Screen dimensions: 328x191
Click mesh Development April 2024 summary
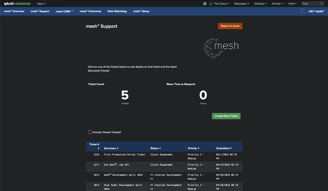point(123,175)
